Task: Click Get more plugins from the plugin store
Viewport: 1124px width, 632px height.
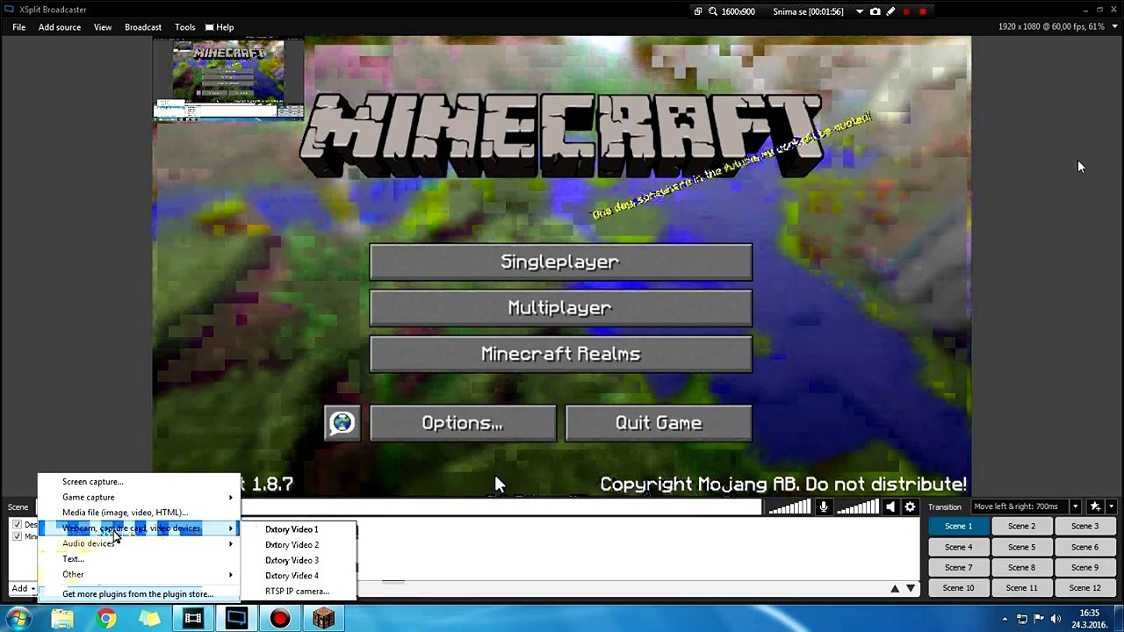Action: (x=138, y=594)
